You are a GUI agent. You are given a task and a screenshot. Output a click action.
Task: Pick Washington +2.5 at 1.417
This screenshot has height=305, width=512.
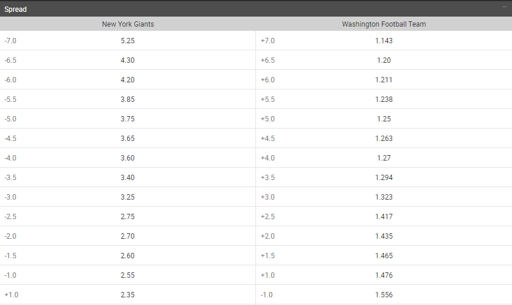pyautogui.click(x=384, y=216)
